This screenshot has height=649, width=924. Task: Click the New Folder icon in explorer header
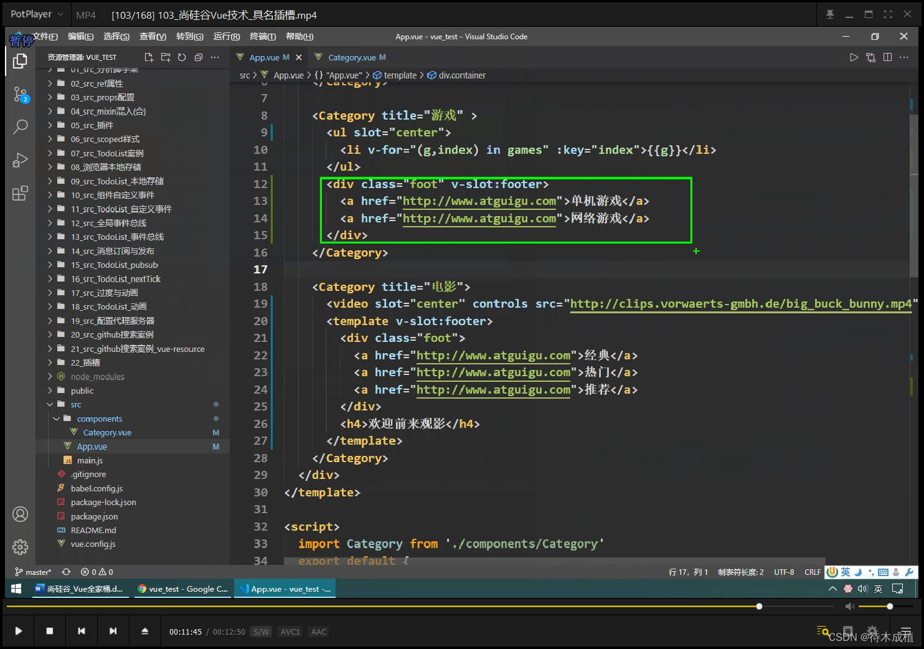(x=166, y=57)
